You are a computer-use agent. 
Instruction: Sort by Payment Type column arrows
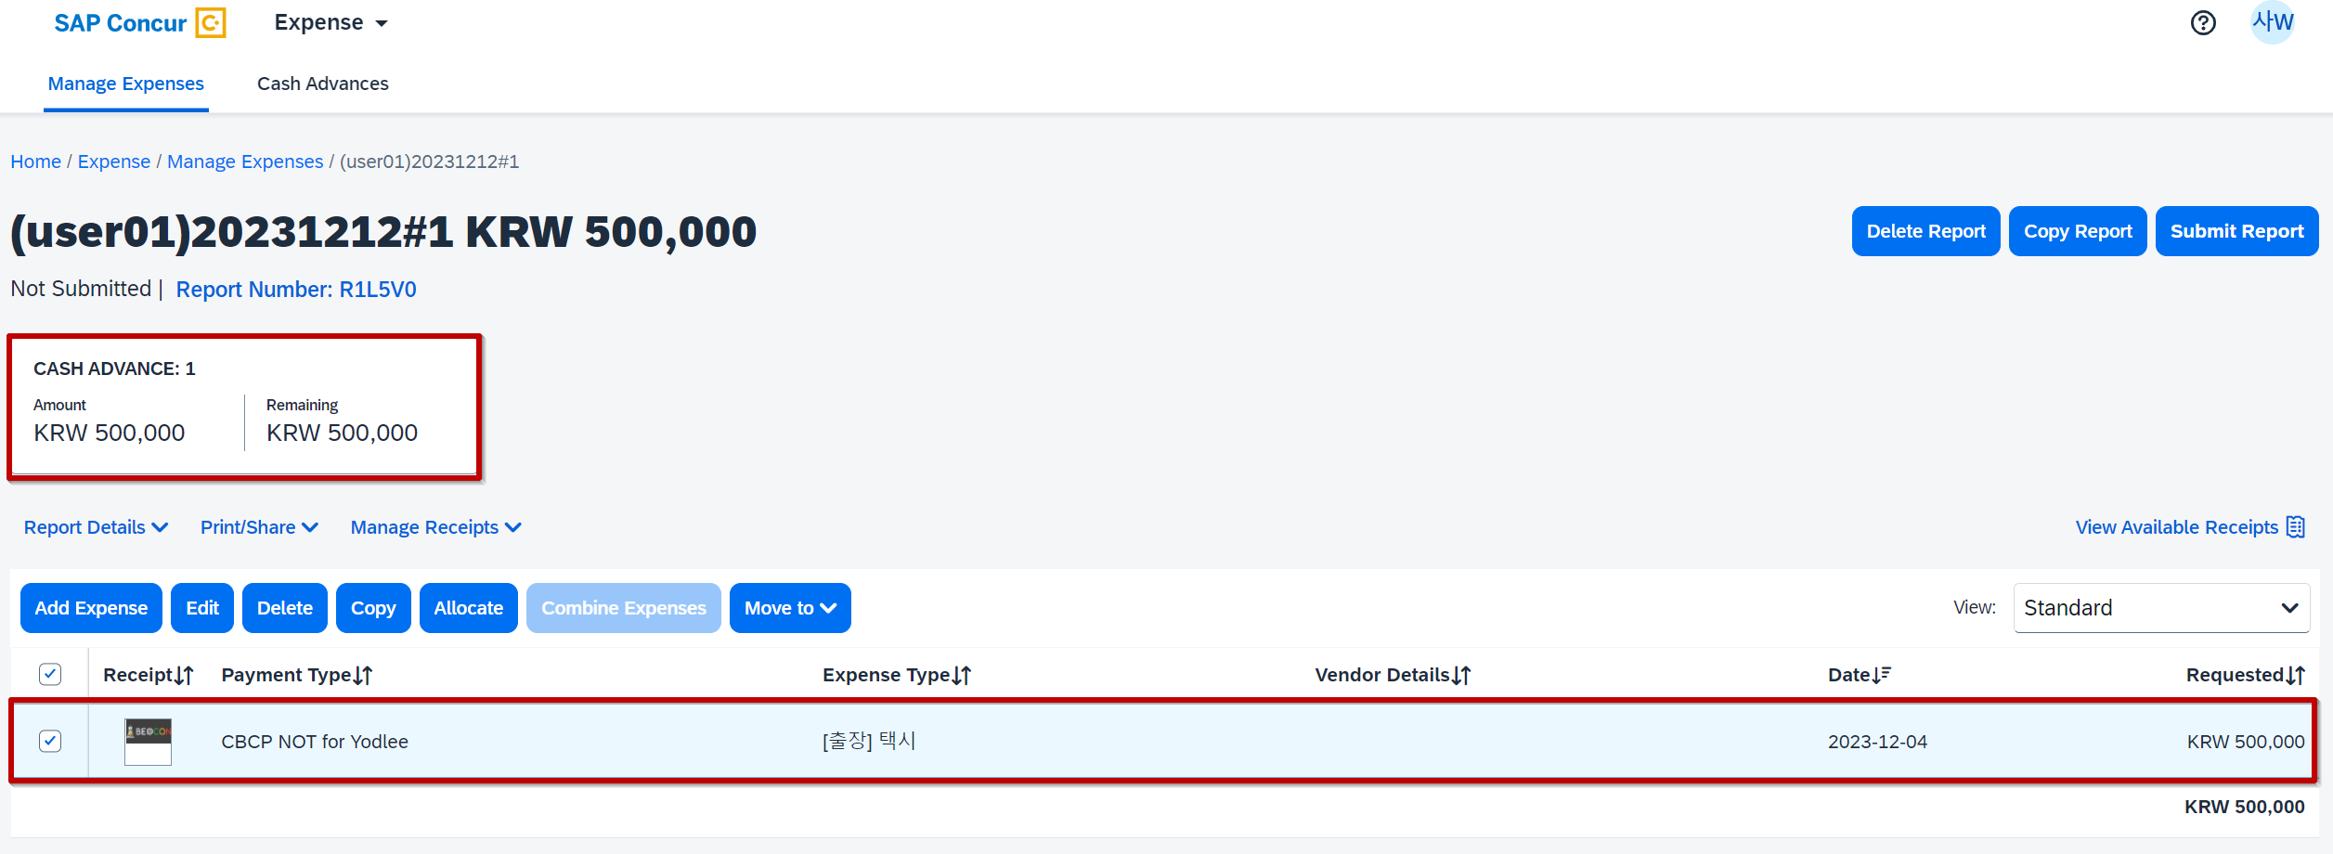coord(363,676)
